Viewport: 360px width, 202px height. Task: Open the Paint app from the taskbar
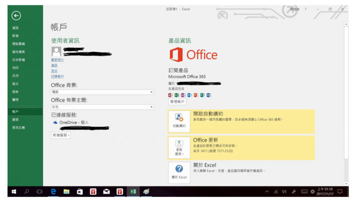(146, 191)
